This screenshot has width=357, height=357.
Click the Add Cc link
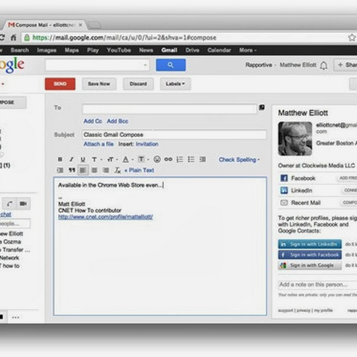pyautogui.click(x=93, y=121)
